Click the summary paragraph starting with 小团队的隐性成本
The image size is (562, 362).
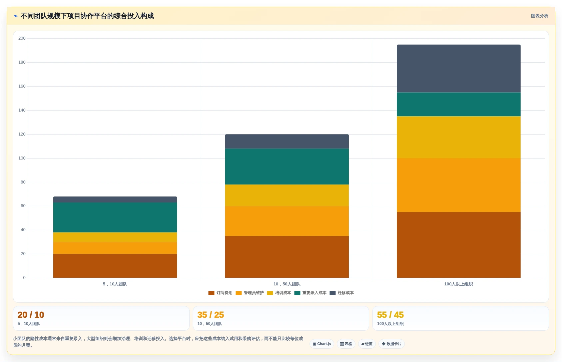point(158,342)
